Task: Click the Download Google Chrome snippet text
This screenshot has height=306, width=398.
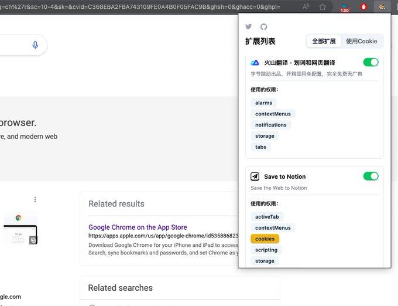Action: tap(163, 249)
